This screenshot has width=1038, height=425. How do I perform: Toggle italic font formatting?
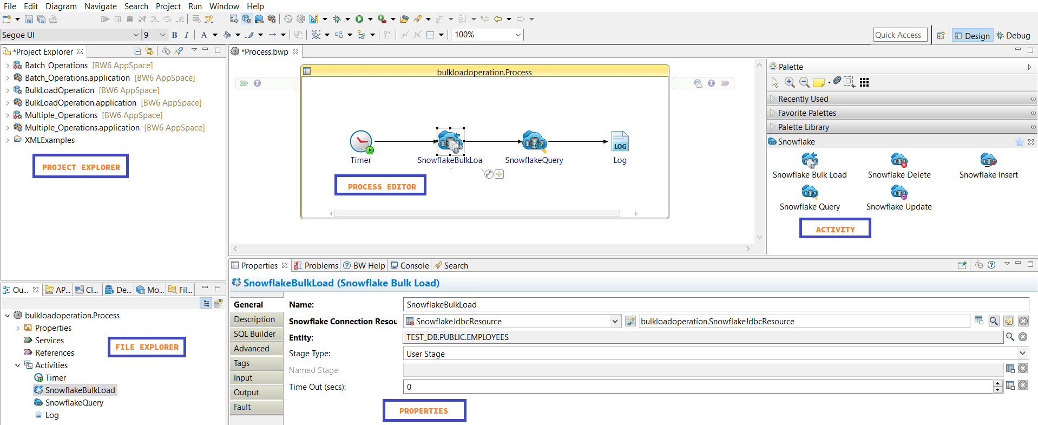point(186,35)
